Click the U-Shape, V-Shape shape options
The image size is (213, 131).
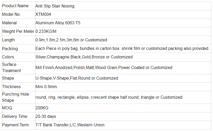[x=77, y=78]
